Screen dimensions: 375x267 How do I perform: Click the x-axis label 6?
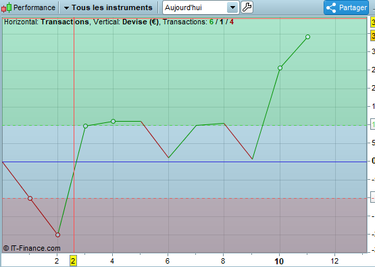[x=168, y=261]
